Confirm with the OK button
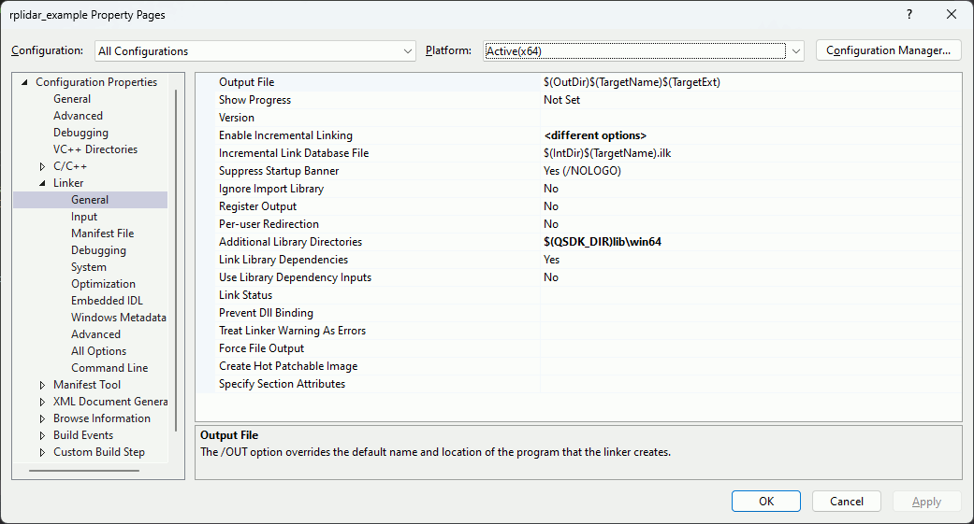 pos(766,501)
